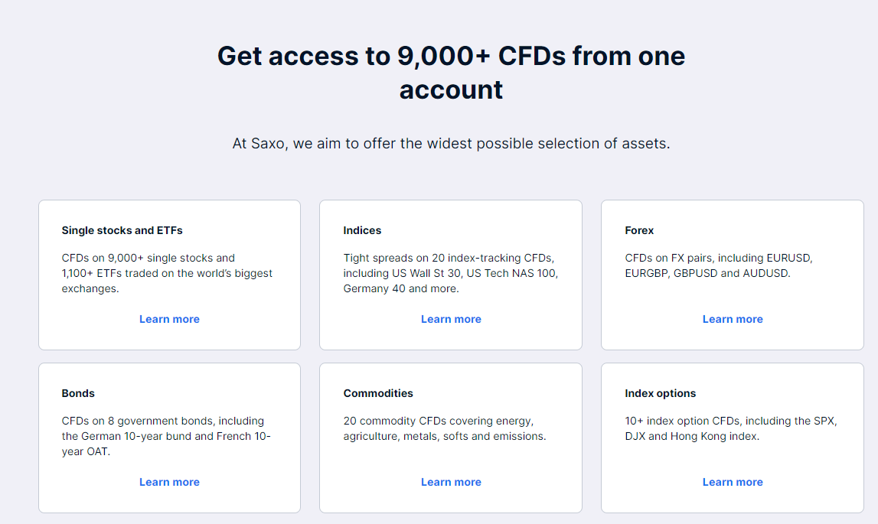
Task: Open Learn more under Index options
Action: (733, 482)
